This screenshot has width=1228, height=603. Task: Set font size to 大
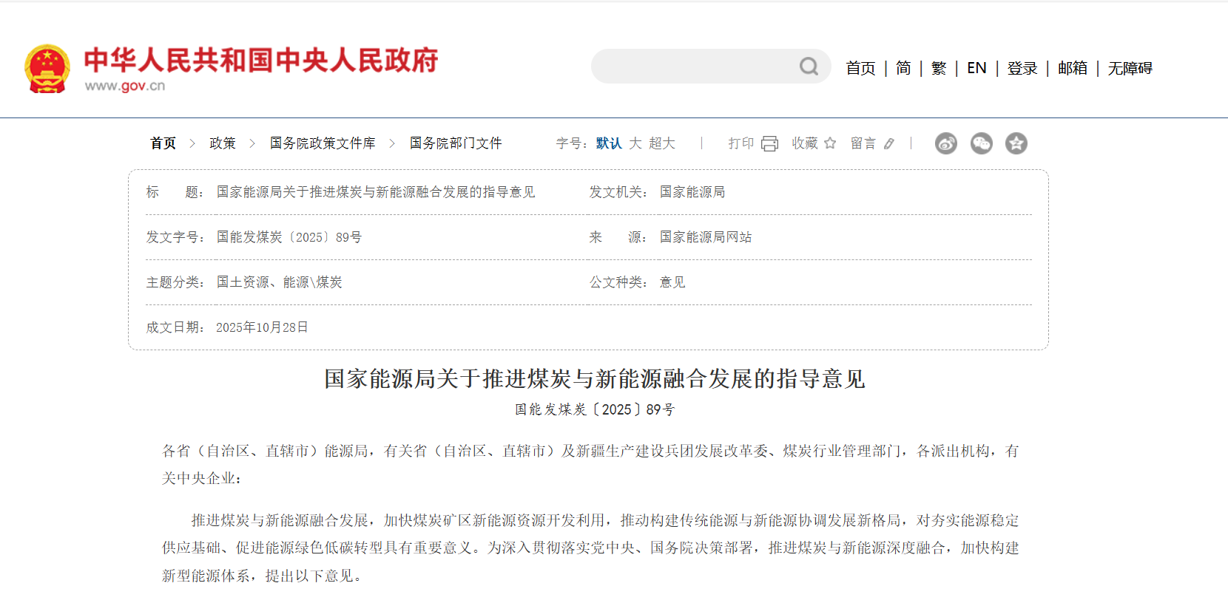(x=635, y=143)
